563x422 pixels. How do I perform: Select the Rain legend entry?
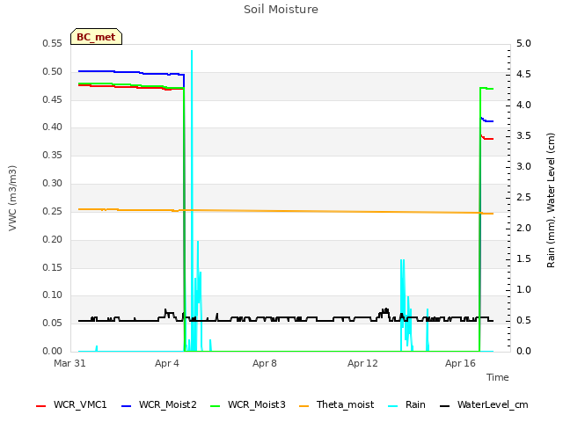coord(406,404)
